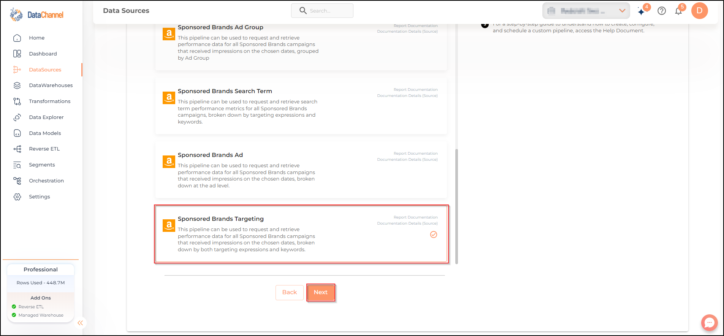
Task: Open Documentation Details (Source) for Sponsored Brands Search Term
Action: tap(407, 96)
